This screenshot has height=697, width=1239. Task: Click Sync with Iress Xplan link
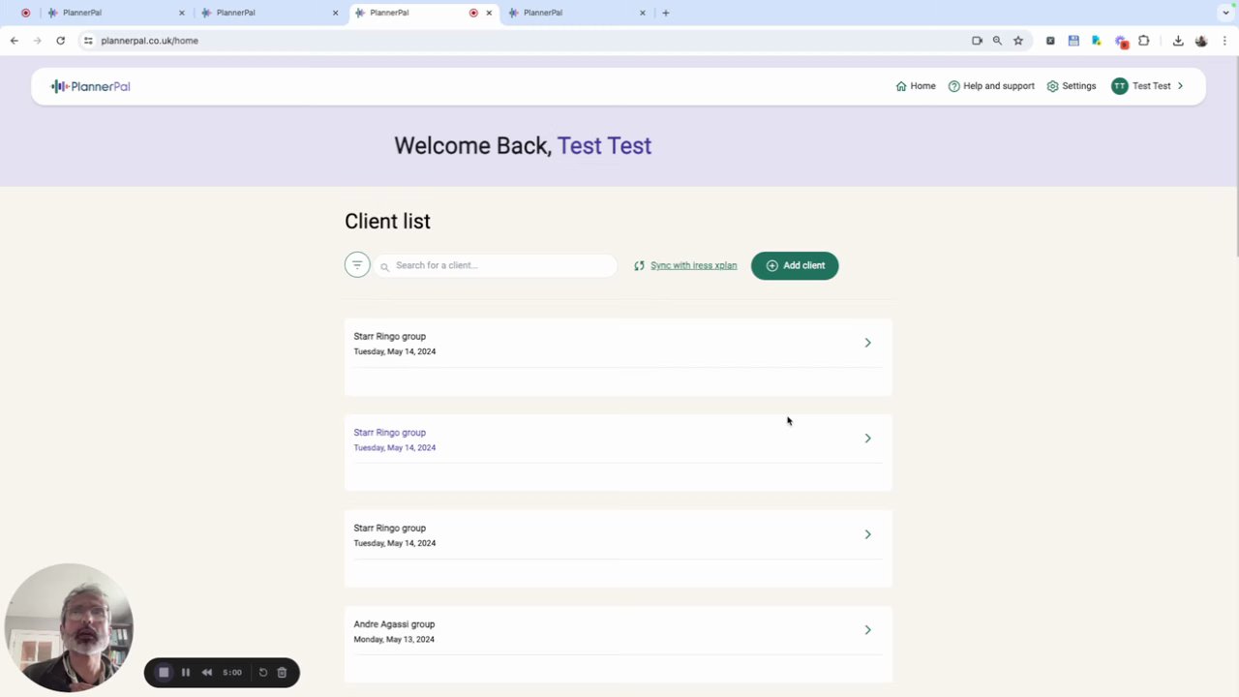tap(693, 265)
